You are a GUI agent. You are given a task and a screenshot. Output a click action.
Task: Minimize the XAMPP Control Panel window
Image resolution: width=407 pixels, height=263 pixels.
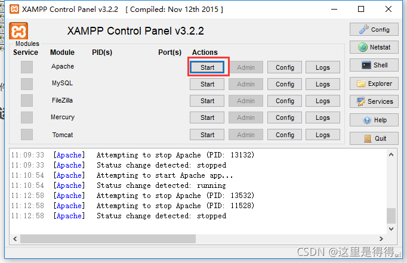tap(334, 9)
